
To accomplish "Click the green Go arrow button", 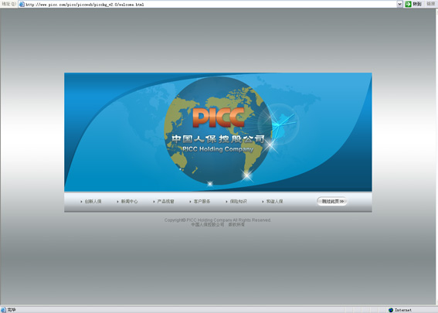I will coord(408,4).
